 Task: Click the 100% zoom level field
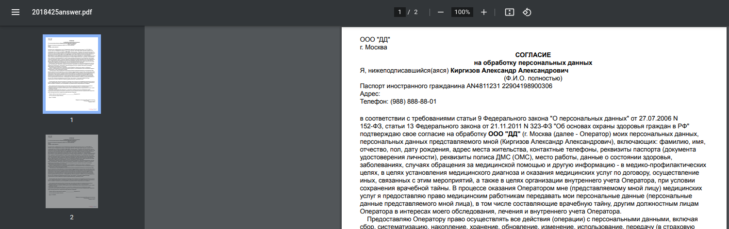(x=462, y=12)
